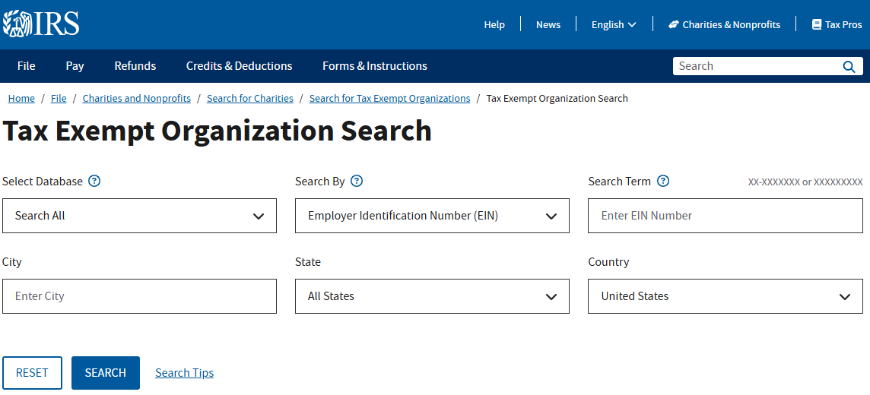Click the Enter EIN Number field

click(725, 216)
